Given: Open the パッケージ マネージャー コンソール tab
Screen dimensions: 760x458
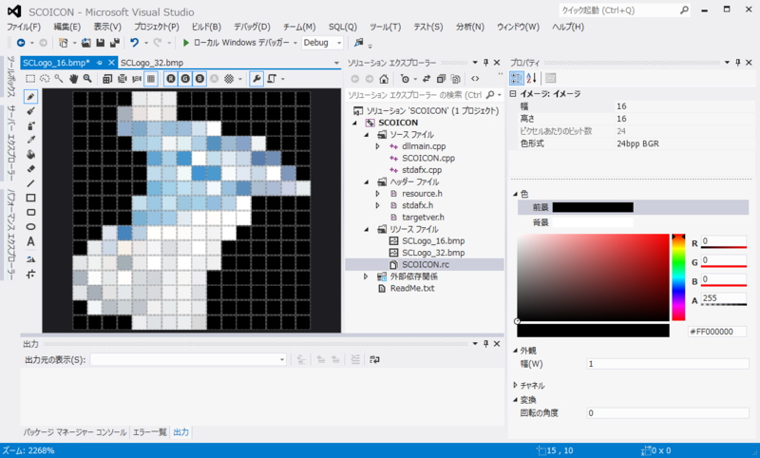Looking at the screenshot, I should coord(75,431).
